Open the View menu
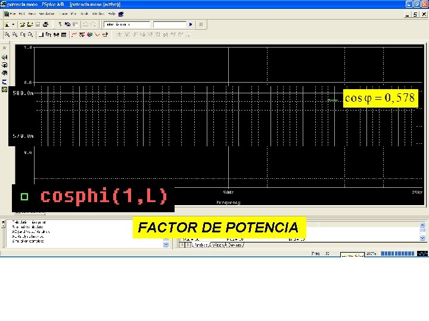Image resolution: width=429 pixels, height=321 pixels. click(x=32, y=14)
